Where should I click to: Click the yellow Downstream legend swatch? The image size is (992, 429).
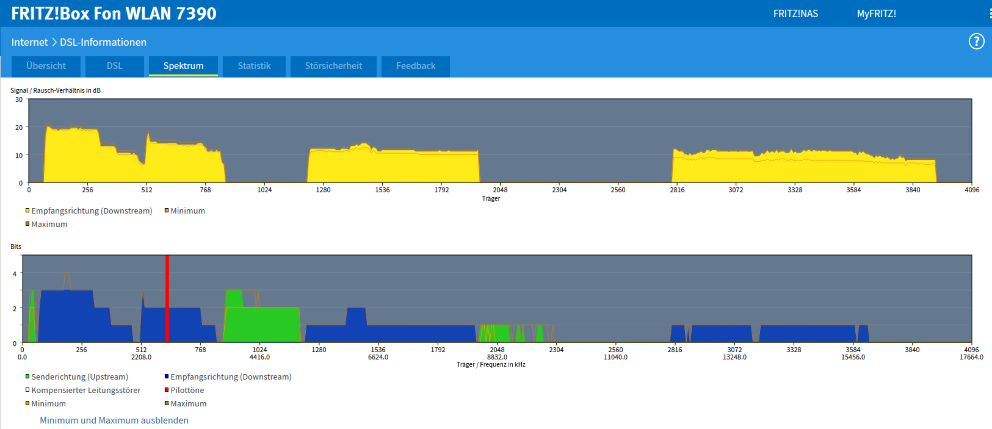tap(27, 210)
